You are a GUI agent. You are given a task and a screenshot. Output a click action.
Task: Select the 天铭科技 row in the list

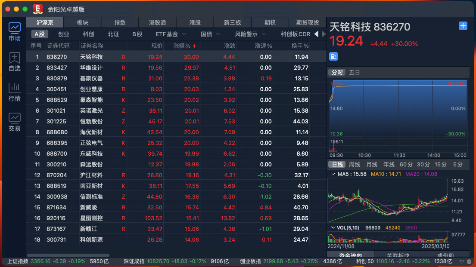pos(176,57)
